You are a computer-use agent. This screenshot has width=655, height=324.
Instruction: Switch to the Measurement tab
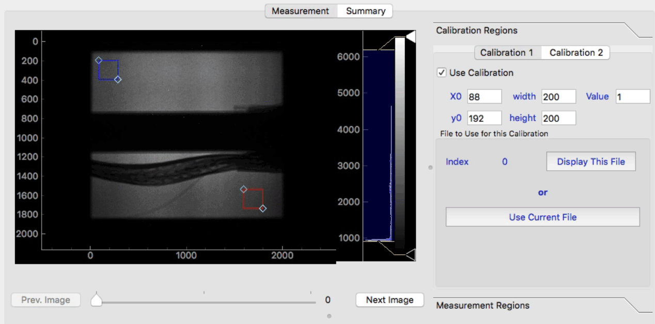tap(300, 11)
